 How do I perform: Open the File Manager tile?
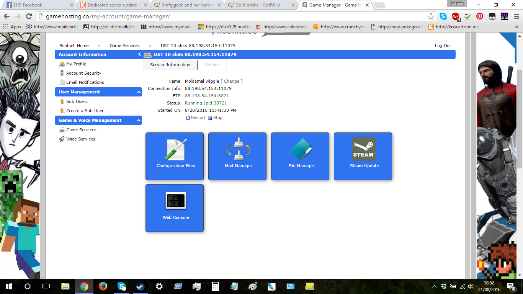(x=300, y=156)
